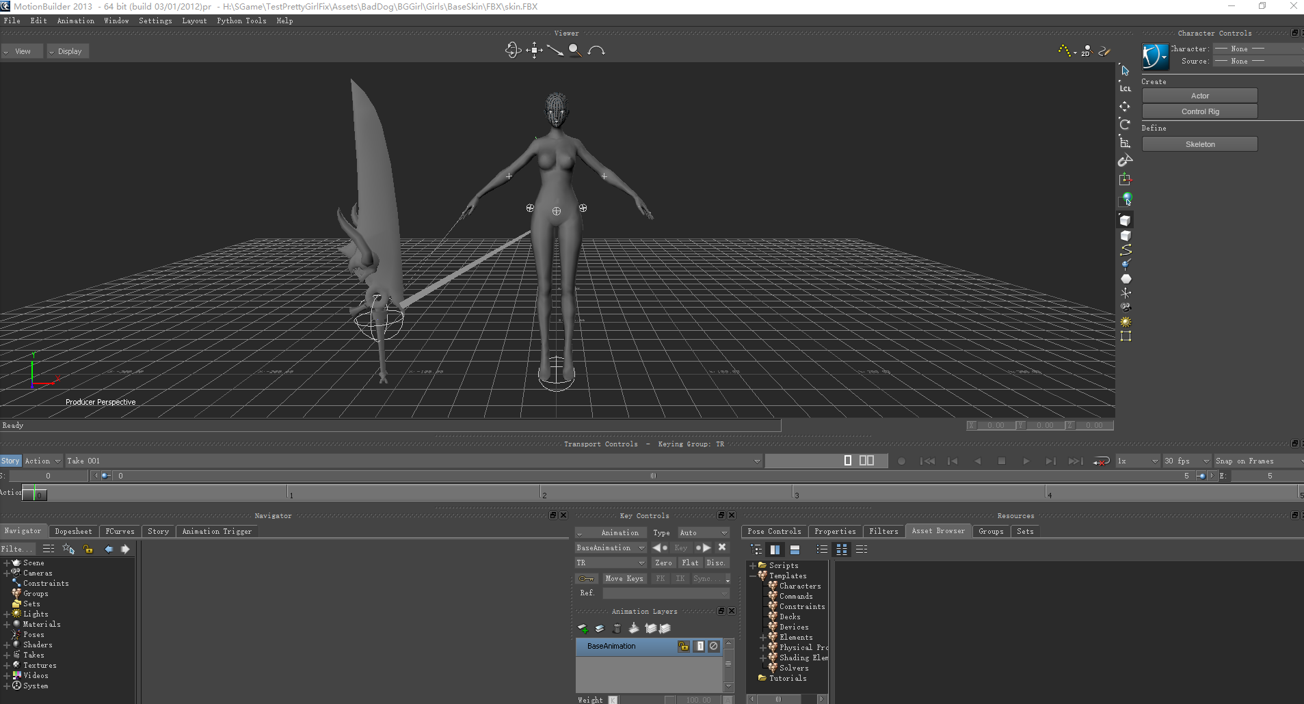Select the orbit camera tool in Viewer
The height and width of the screenshot is (704, 1304).
[513, 51]
